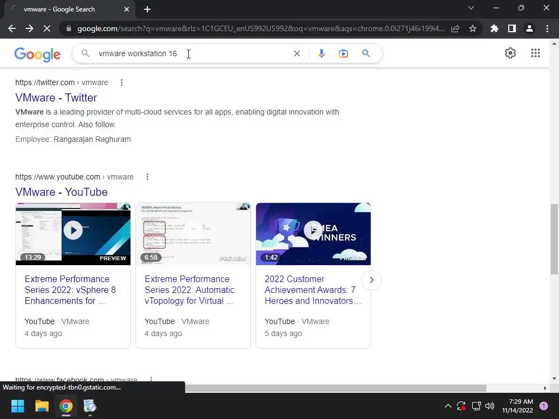The height and width of the screenshot is (419, 559).
Task: Open the network status tray icon
Action: click(x=476, y=406)
